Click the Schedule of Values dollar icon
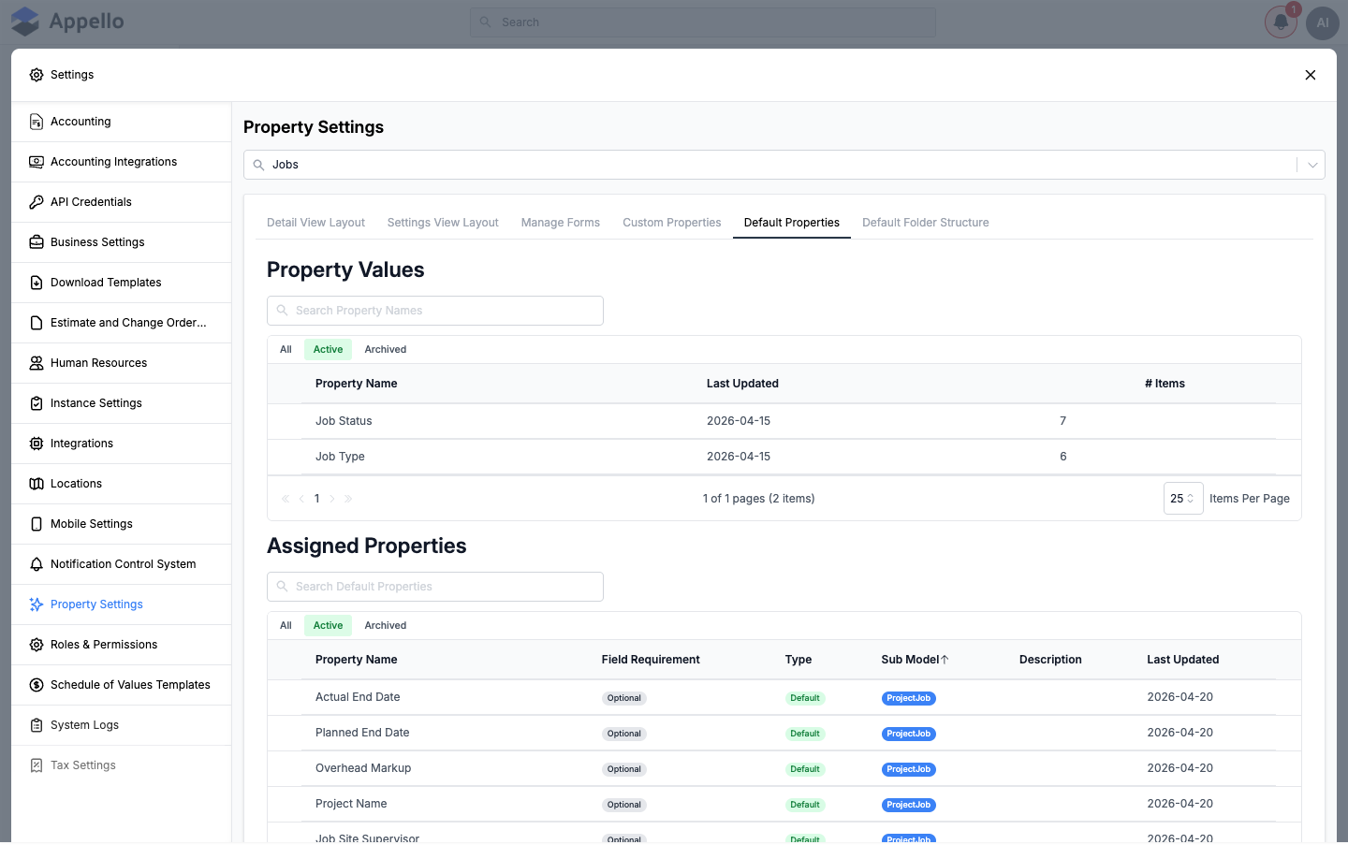 pyautogui.click(x=37, y=685)
